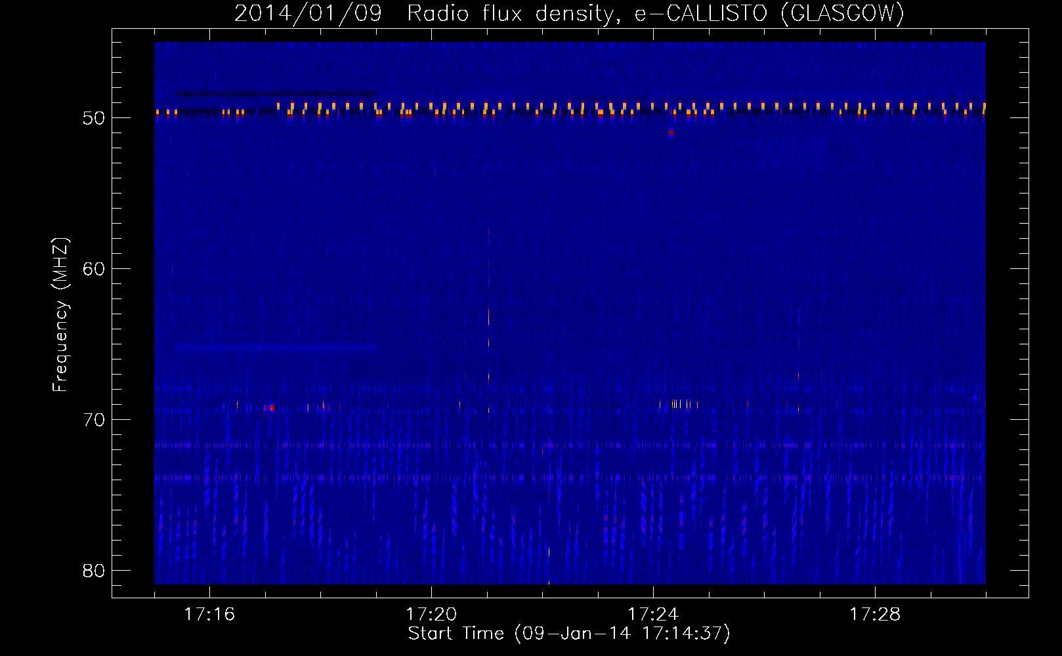Click the 50 frequency tick label
The height and width of the screenshot is (656, 1062).
tap(94, 118)
